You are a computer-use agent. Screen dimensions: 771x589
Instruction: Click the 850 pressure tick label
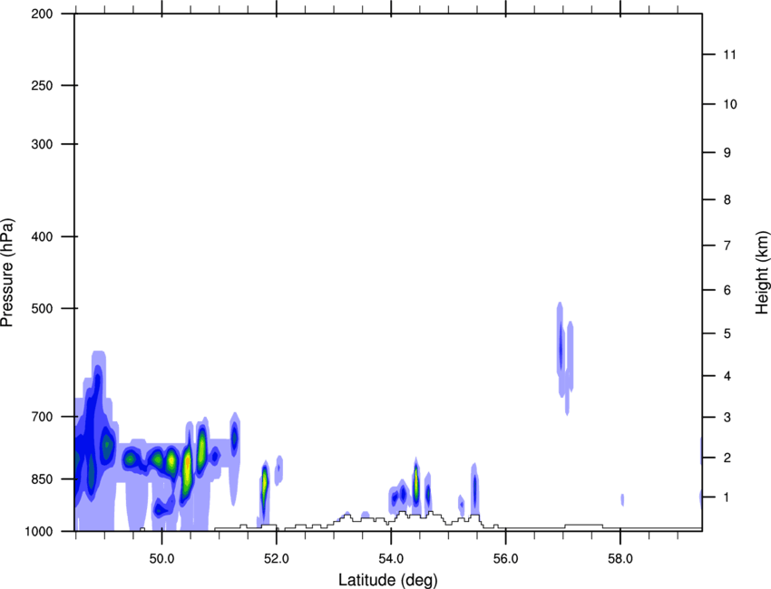(x=42, y=479)
